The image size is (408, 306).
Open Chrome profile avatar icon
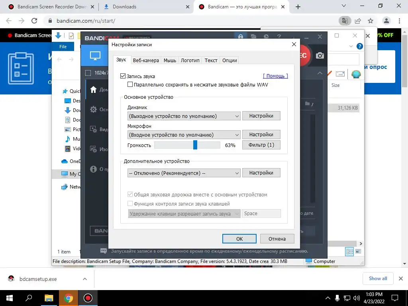386,21
